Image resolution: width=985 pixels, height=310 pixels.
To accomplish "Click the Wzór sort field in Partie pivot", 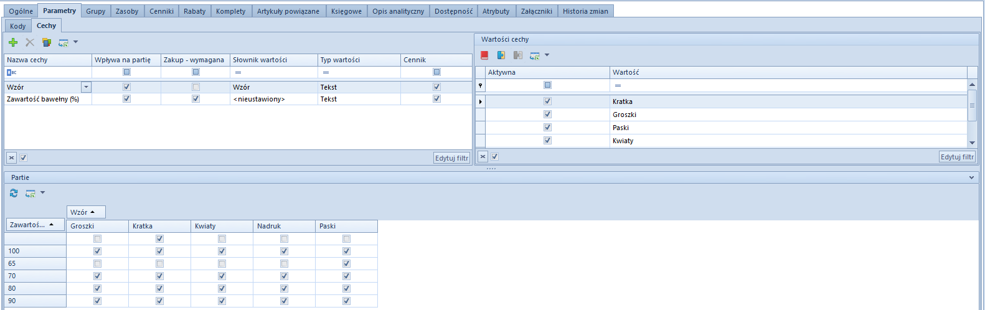I will tap(86, 212).
